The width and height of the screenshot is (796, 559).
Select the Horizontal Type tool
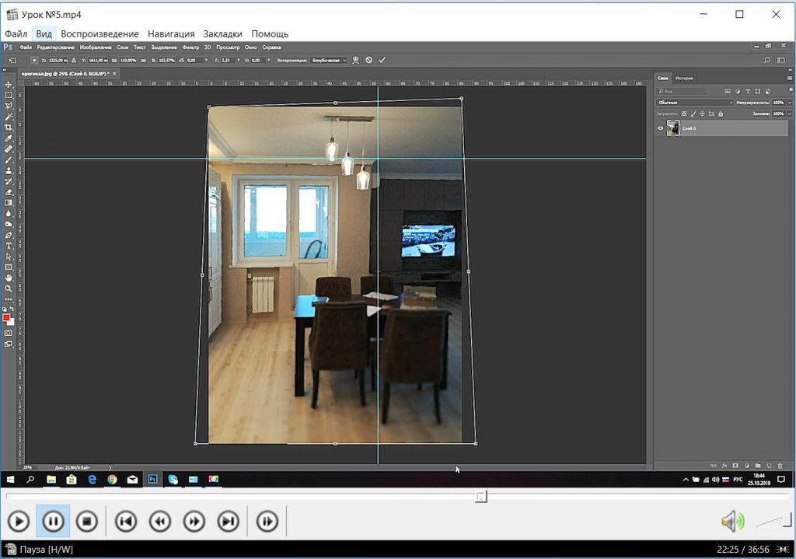click(x=8, y=246)
